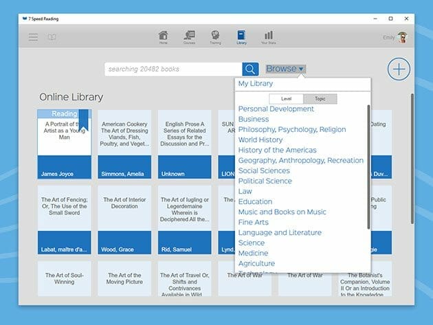Select the Library book icon
The image size is (433, 325).
[x=241, y=36]
